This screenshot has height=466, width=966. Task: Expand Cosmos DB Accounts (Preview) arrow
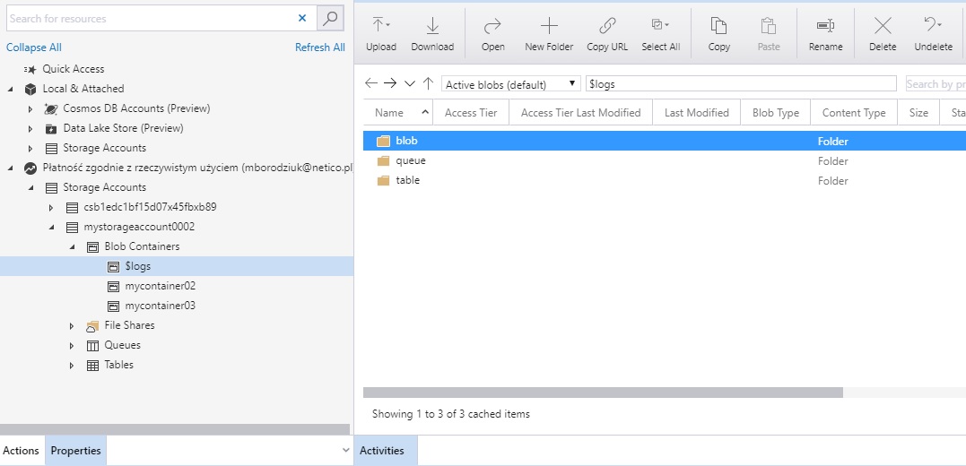click(30, 109)
